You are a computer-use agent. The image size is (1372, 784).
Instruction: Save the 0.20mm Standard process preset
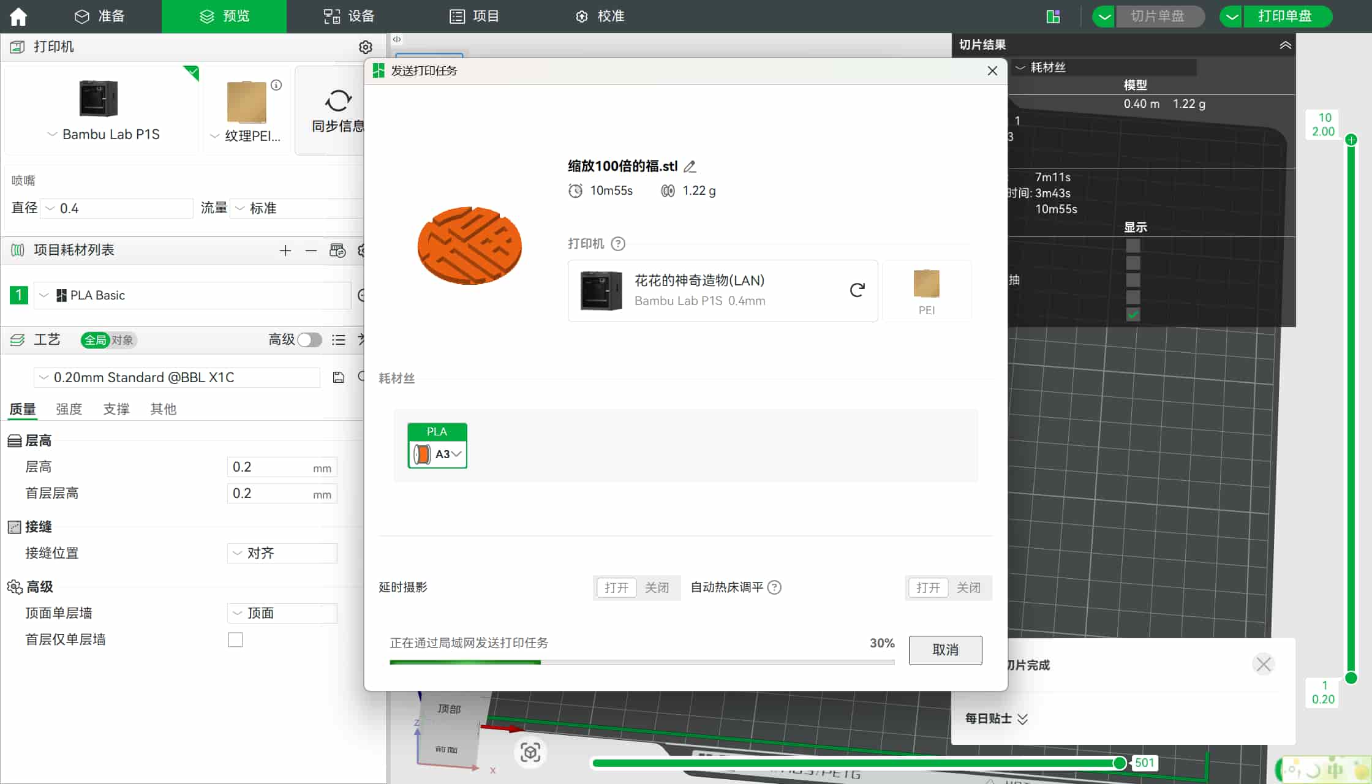tap(339, 377)
